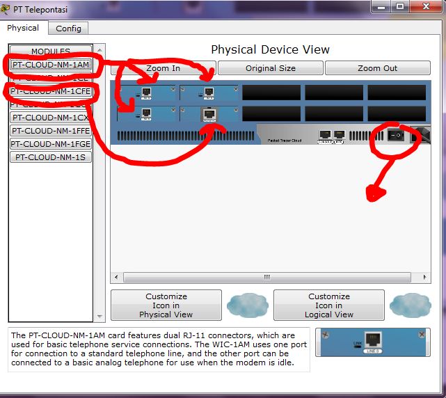Switch to the Config tab
Image resolution: width=446 pixels, height=398 pixels.
point(68,29)
